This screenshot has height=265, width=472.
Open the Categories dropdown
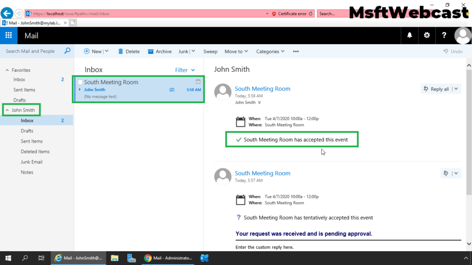tap(270, 52)
